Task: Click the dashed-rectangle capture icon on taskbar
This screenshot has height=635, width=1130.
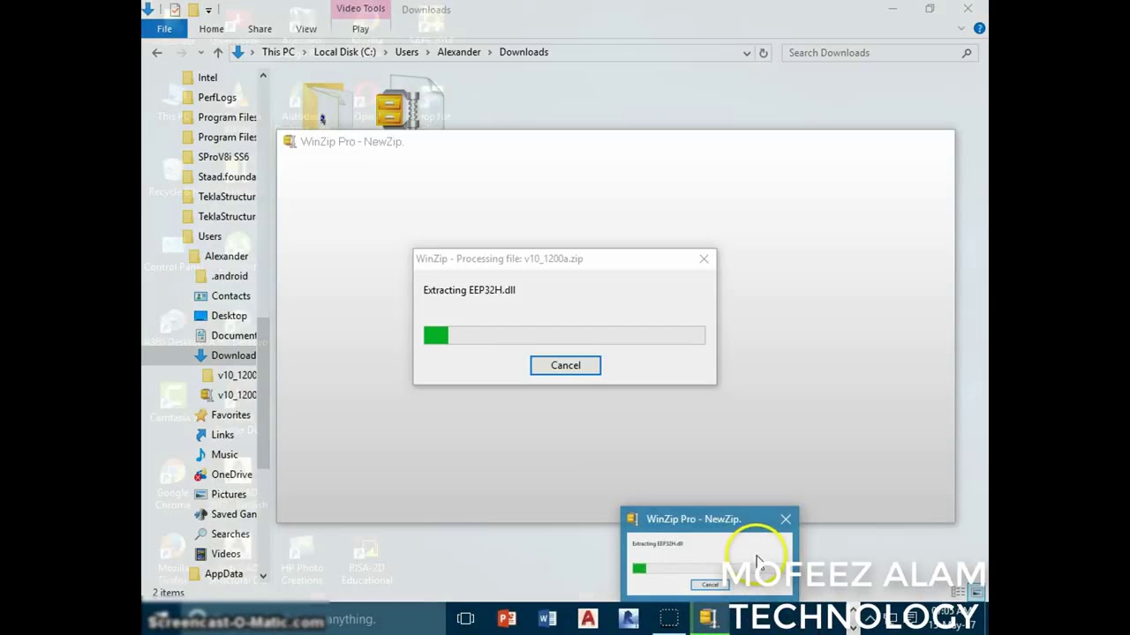Action: [x=669, y=618]
